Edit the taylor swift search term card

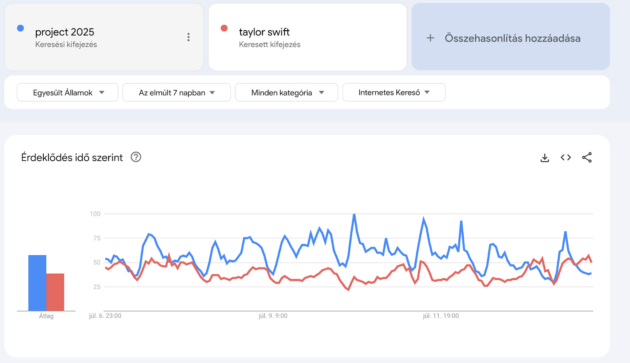[x=308, y=37]
